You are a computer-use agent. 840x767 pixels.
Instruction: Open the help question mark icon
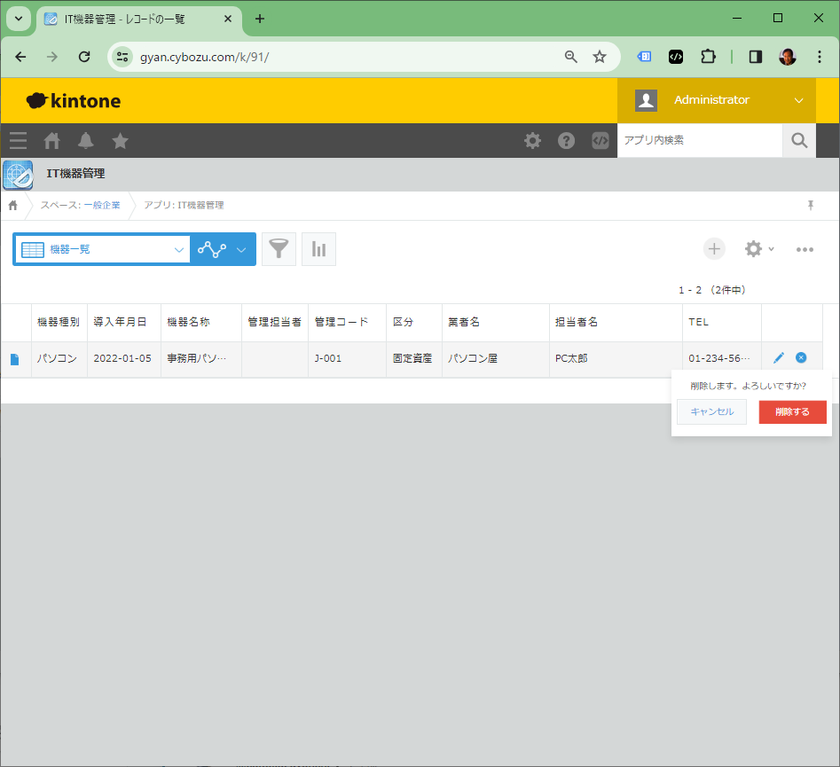[x=566, y=141]
